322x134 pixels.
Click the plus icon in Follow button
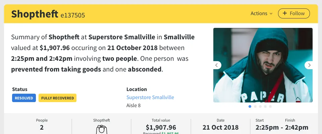285,13
